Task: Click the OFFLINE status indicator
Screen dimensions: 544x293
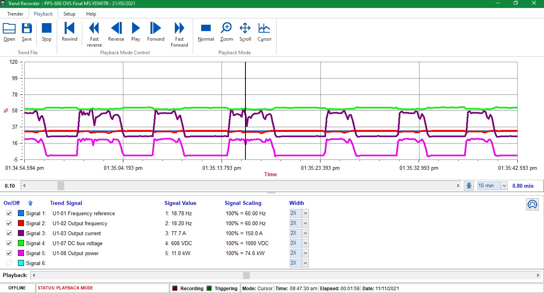Action: click(17, 288)
